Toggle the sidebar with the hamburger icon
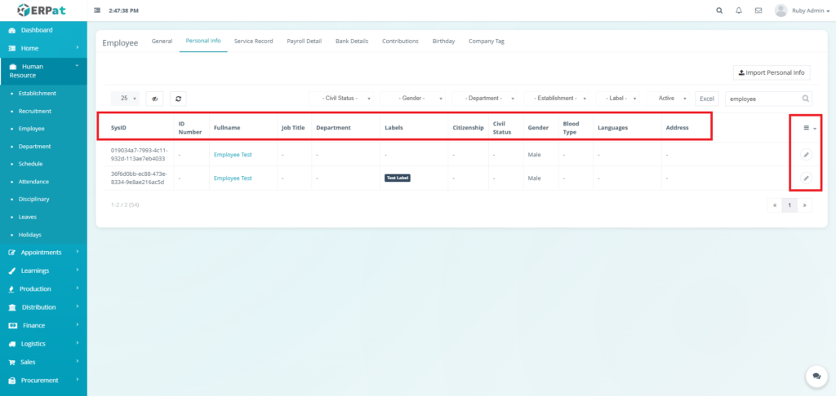 (x=98, y=11)
